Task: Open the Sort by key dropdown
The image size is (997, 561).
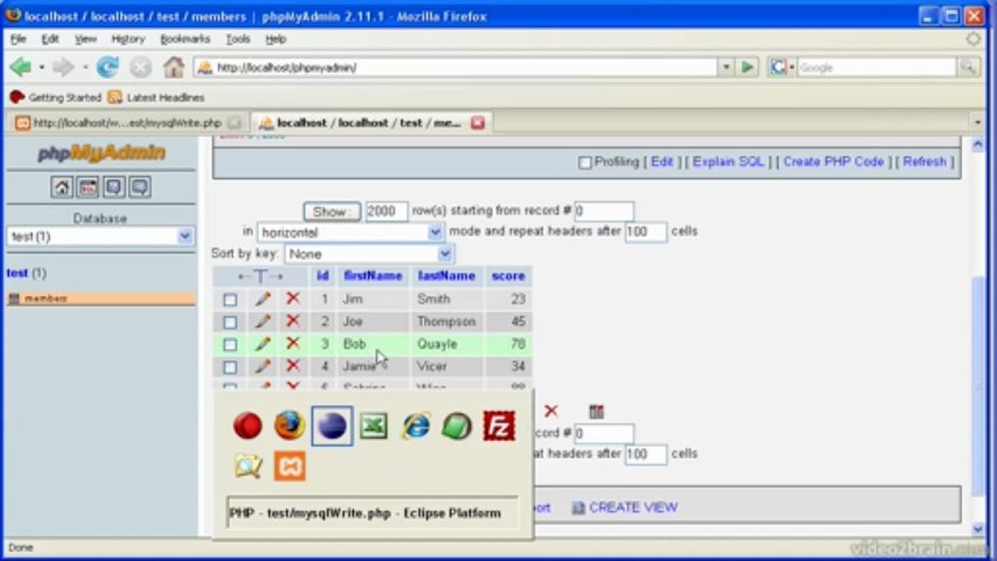Action: click(x=369, y=254)
